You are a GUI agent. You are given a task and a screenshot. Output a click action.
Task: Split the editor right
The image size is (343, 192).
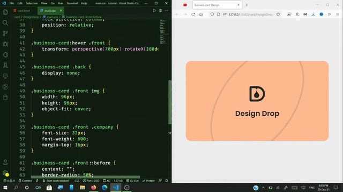160,11
